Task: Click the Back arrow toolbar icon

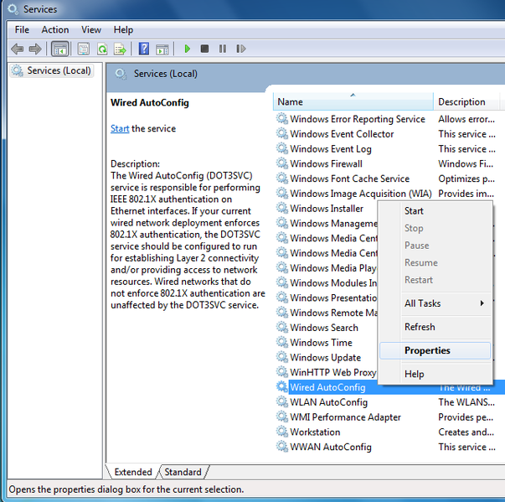Action: pyautogui.click(x=17, y=49)
